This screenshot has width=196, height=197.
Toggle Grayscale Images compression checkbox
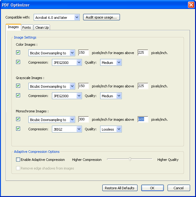click(x=18, y=95)
